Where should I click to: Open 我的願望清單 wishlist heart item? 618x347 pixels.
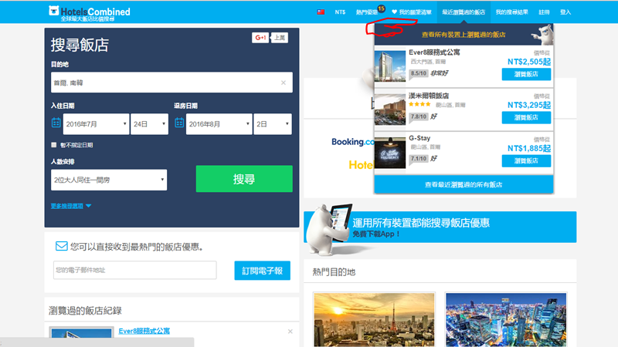[x=412, y=12]
